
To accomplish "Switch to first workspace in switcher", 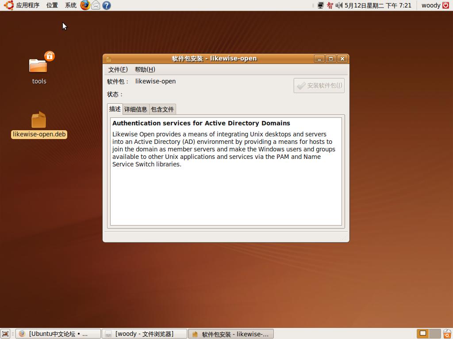I will coord(423,334).
